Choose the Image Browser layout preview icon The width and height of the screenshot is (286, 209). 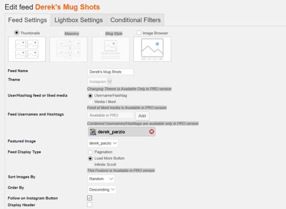152,49
